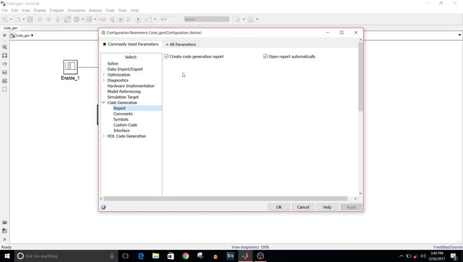Click the Step Back simulation icon

click(111, 19)
